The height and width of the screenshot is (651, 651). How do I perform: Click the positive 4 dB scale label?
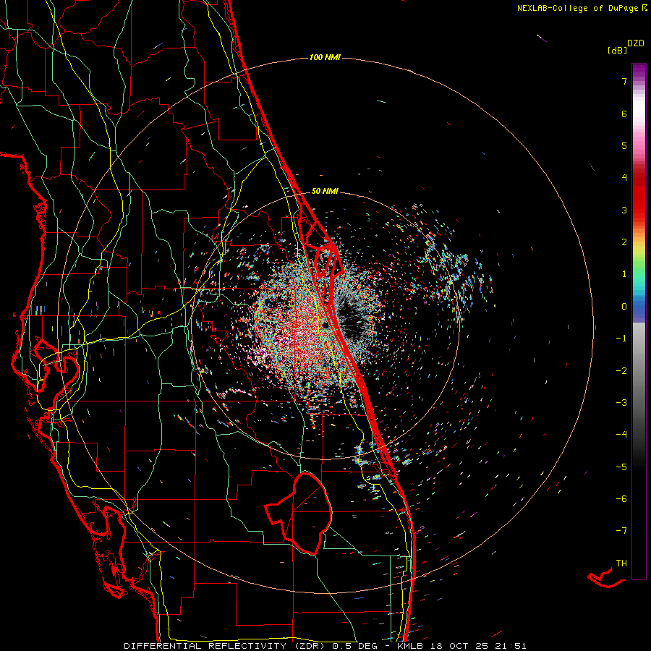(624, 178)
